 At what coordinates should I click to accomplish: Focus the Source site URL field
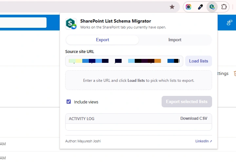[124, 61]
